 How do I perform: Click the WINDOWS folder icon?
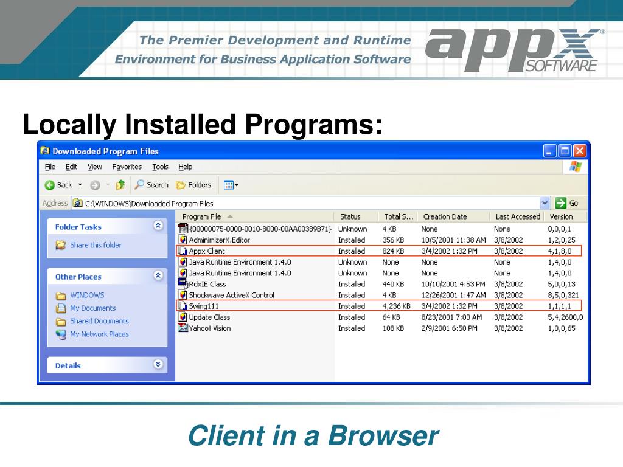click(61, 296)
